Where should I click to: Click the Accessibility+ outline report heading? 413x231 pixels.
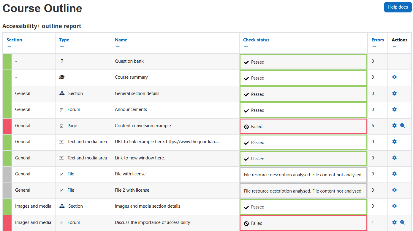(42, 26)
